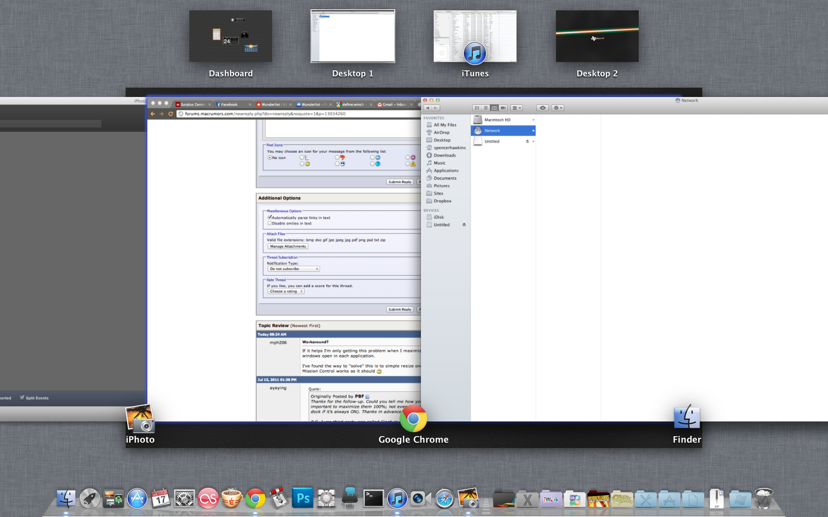The width and height of the screenshot is (828, 517).
Task: Open All My Files in Finder sidebar
Action: pyautogui.click(x=446, y=125)
